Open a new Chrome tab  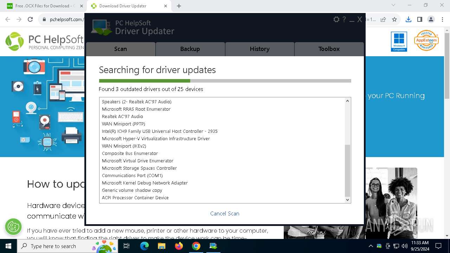tap(179, 6)
